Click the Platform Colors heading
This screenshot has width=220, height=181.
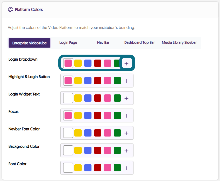pyautogui.click(x=29, y=10)
